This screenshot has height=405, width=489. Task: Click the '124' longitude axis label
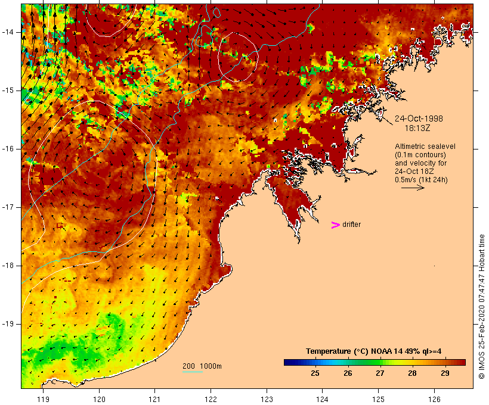click(x=323, y=399)
